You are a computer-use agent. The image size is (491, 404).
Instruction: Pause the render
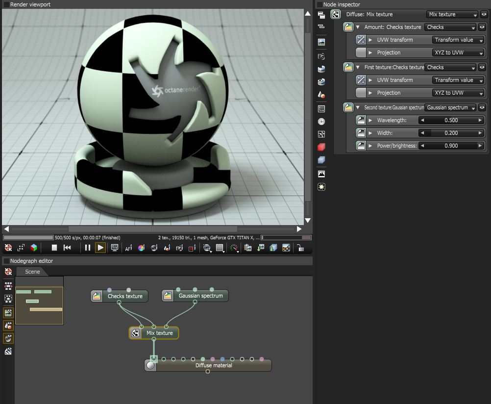pos(87,248)
